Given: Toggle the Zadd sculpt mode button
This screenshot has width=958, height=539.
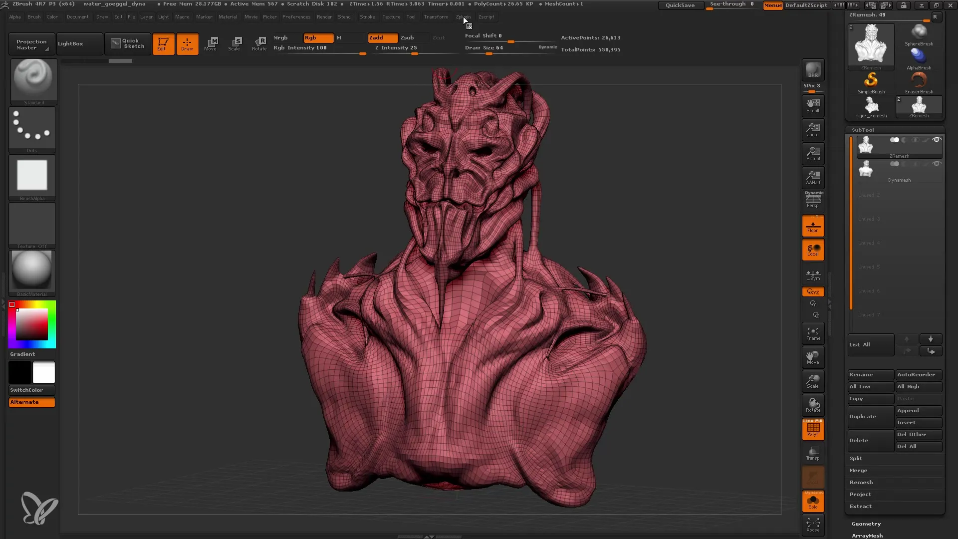Looking at the screenshot, I should (380, 37).
